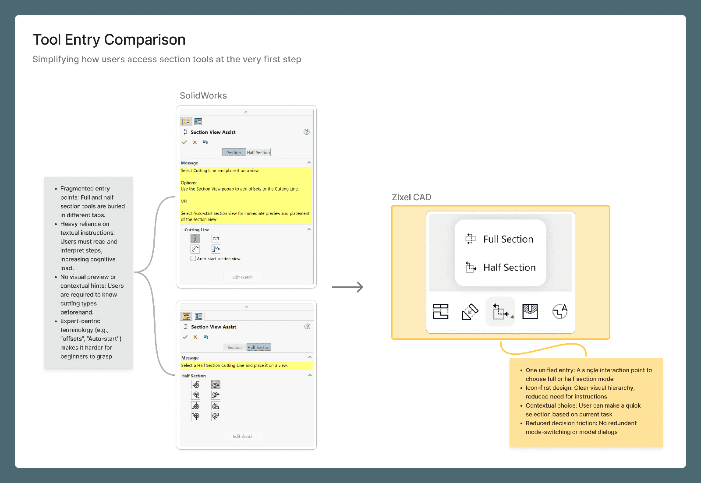Select the fourth-row left half section icon

point(196,416)
